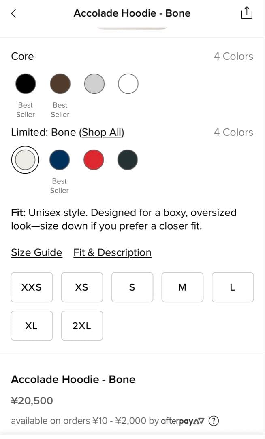The image size is (265, 439).
Task: Choose size S
Action: pos(132,287)
